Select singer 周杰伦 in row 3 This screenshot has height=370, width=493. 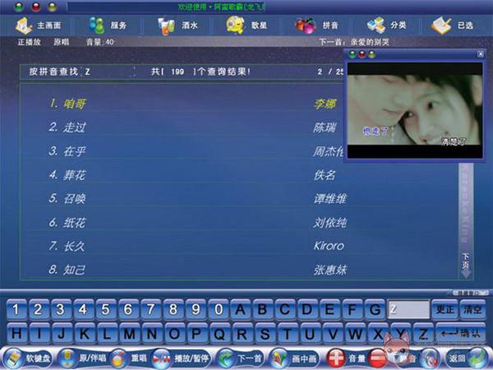[x=328, y=151]
